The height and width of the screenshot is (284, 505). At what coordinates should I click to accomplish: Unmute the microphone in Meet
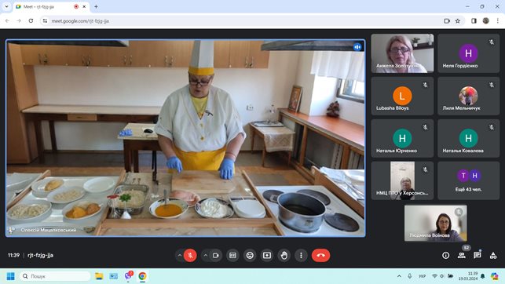point(190,256)
